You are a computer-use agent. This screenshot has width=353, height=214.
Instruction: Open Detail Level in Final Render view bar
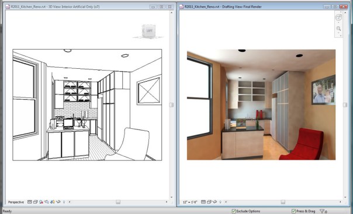pos(203,202)
